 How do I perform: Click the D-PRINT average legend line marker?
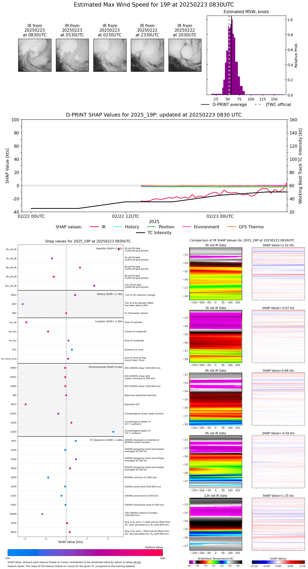point(205,104)
